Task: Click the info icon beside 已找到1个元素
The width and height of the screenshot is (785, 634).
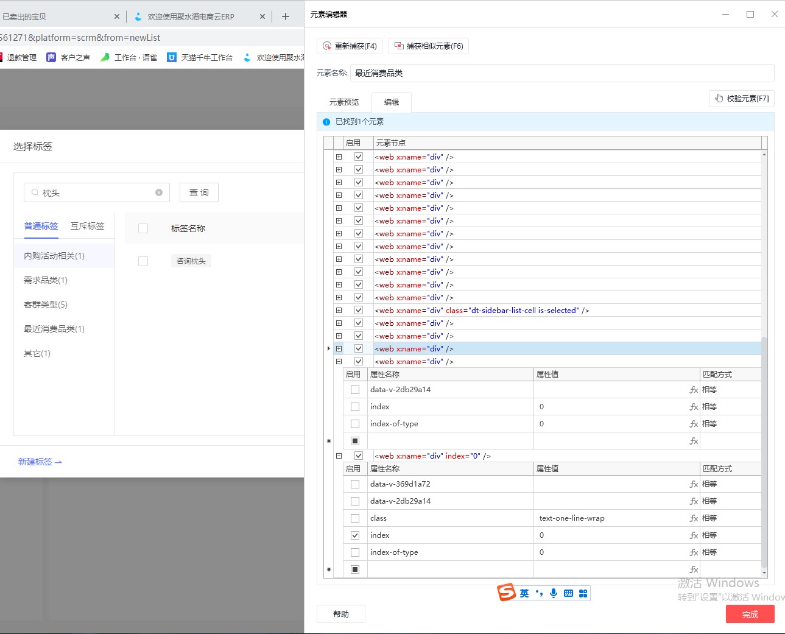Action: [326, 122]
